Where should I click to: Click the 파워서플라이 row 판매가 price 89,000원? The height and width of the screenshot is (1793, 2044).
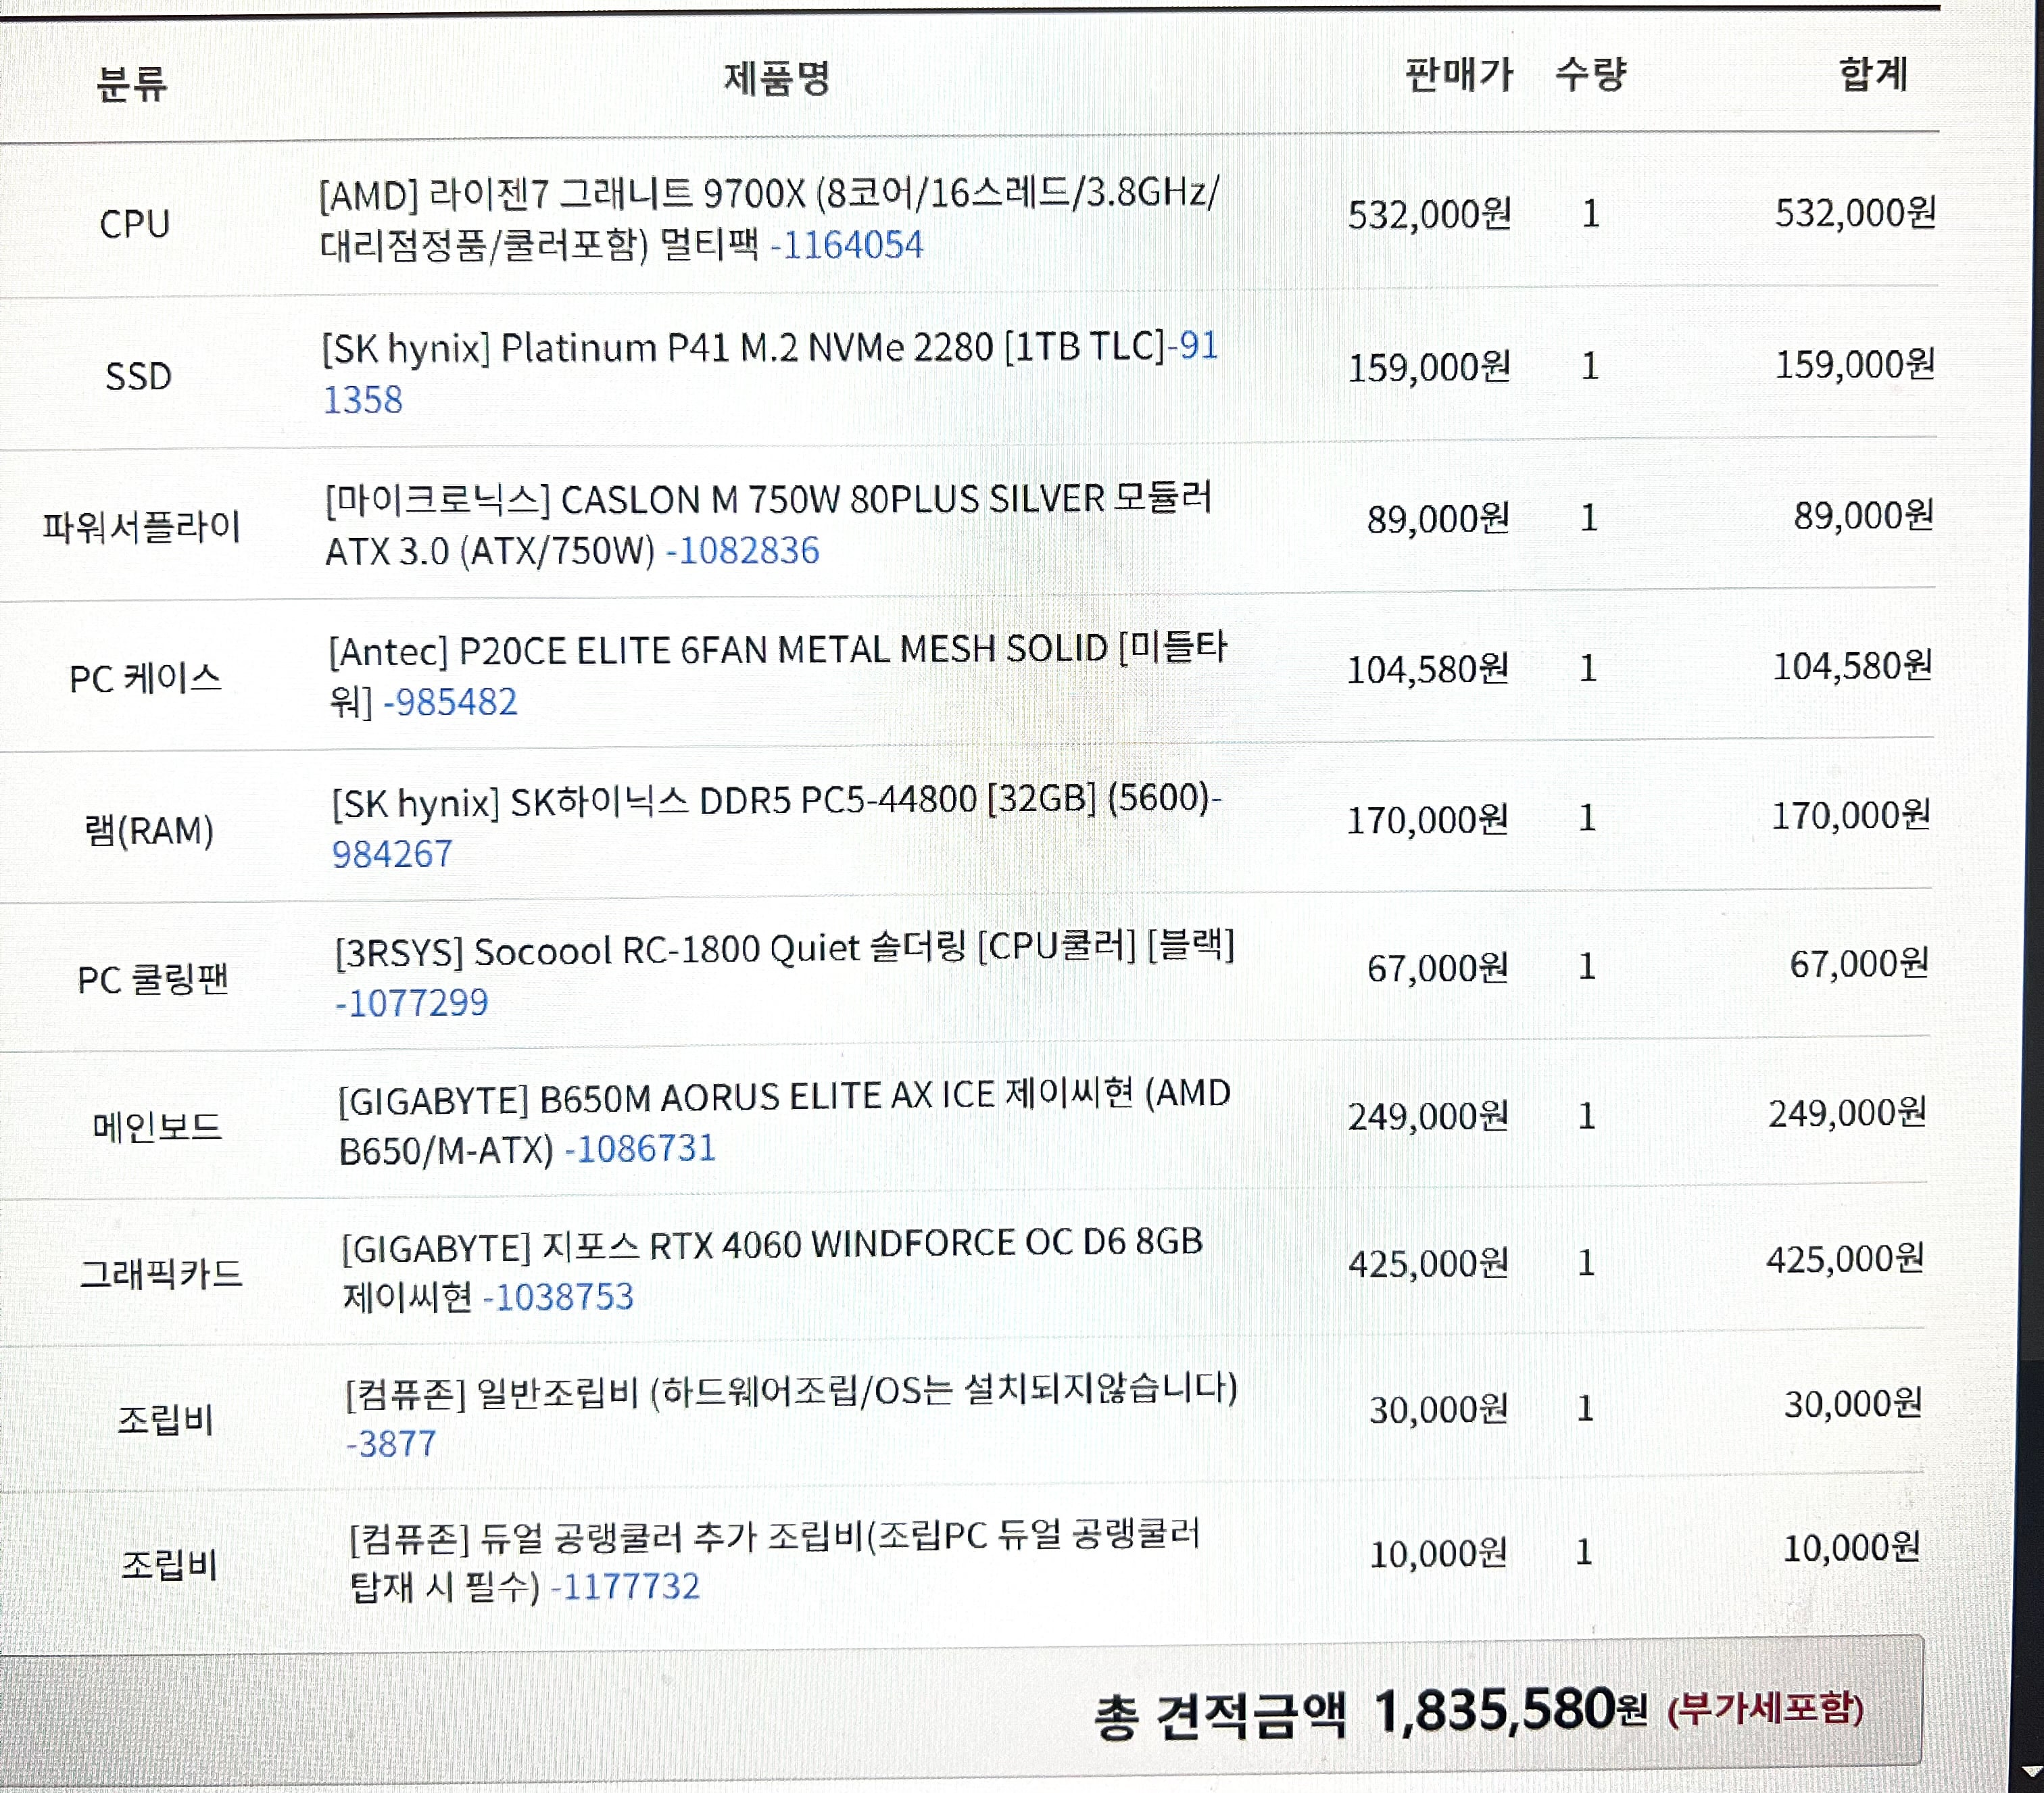point(1439,519)
